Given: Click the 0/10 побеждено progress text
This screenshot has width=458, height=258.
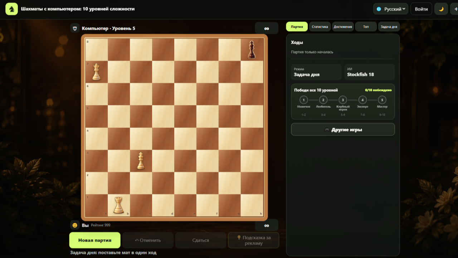Looking at the screenshot, I should [x=378, y=90].
